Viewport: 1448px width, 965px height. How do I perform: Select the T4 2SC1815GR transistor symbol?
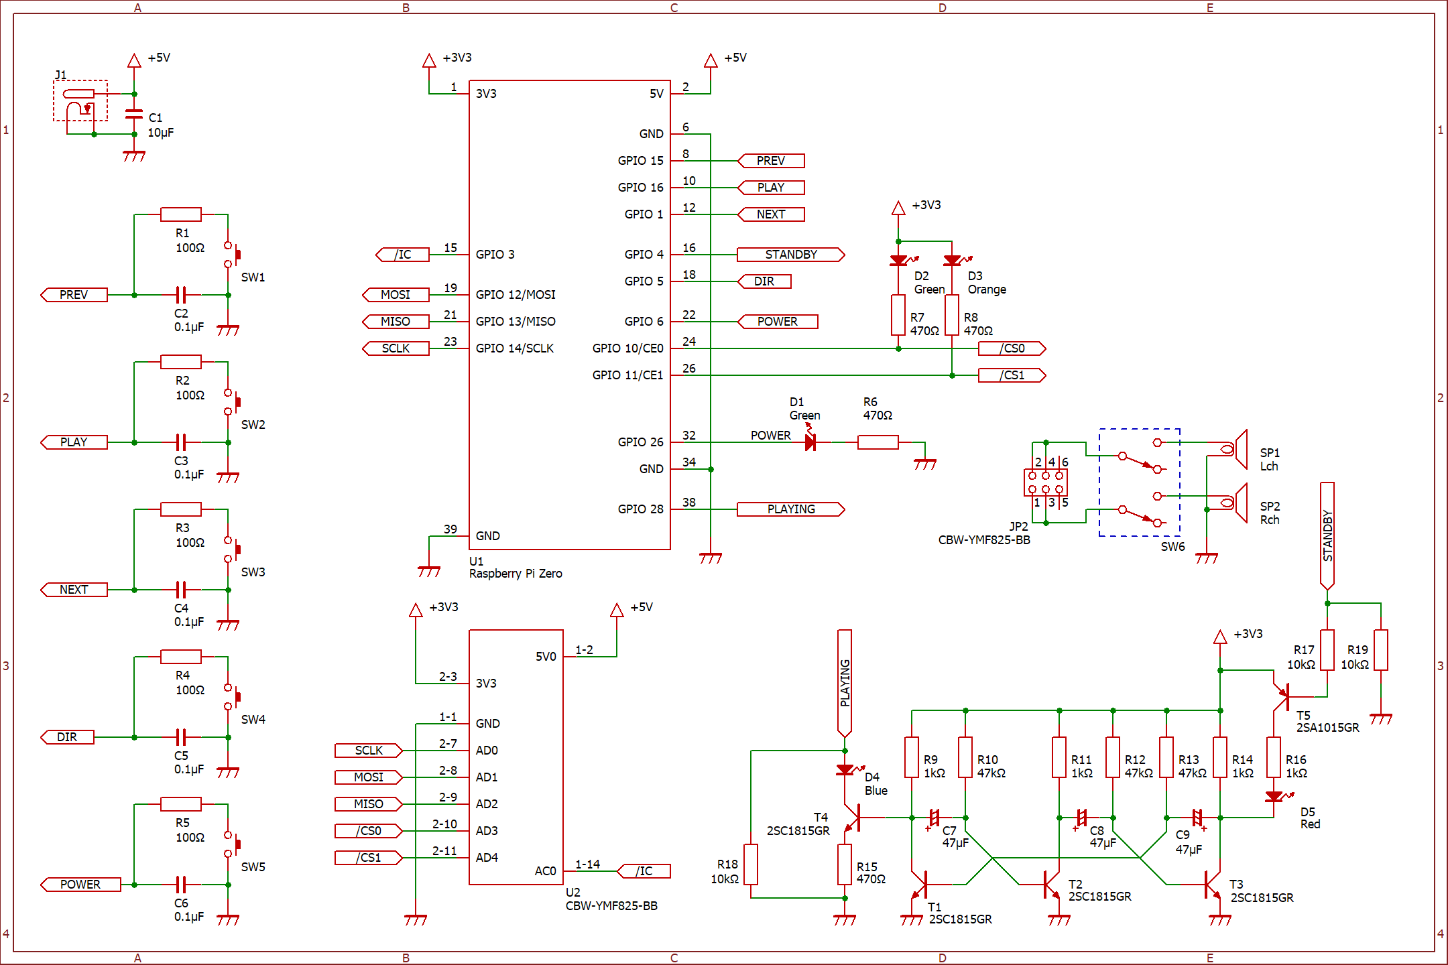[853, 818]
